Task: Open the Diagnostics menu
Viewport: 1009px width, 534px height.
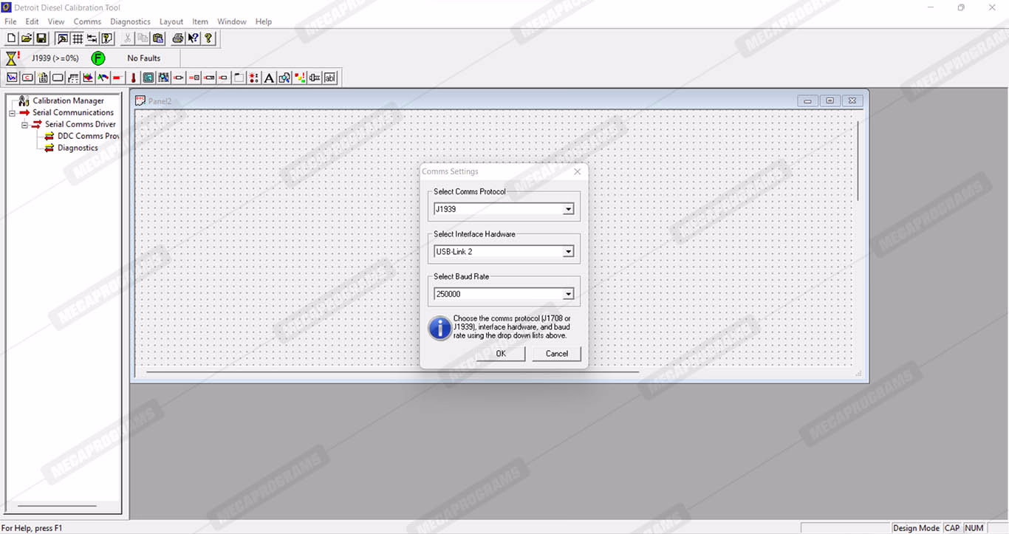Action: click(130, 21)
